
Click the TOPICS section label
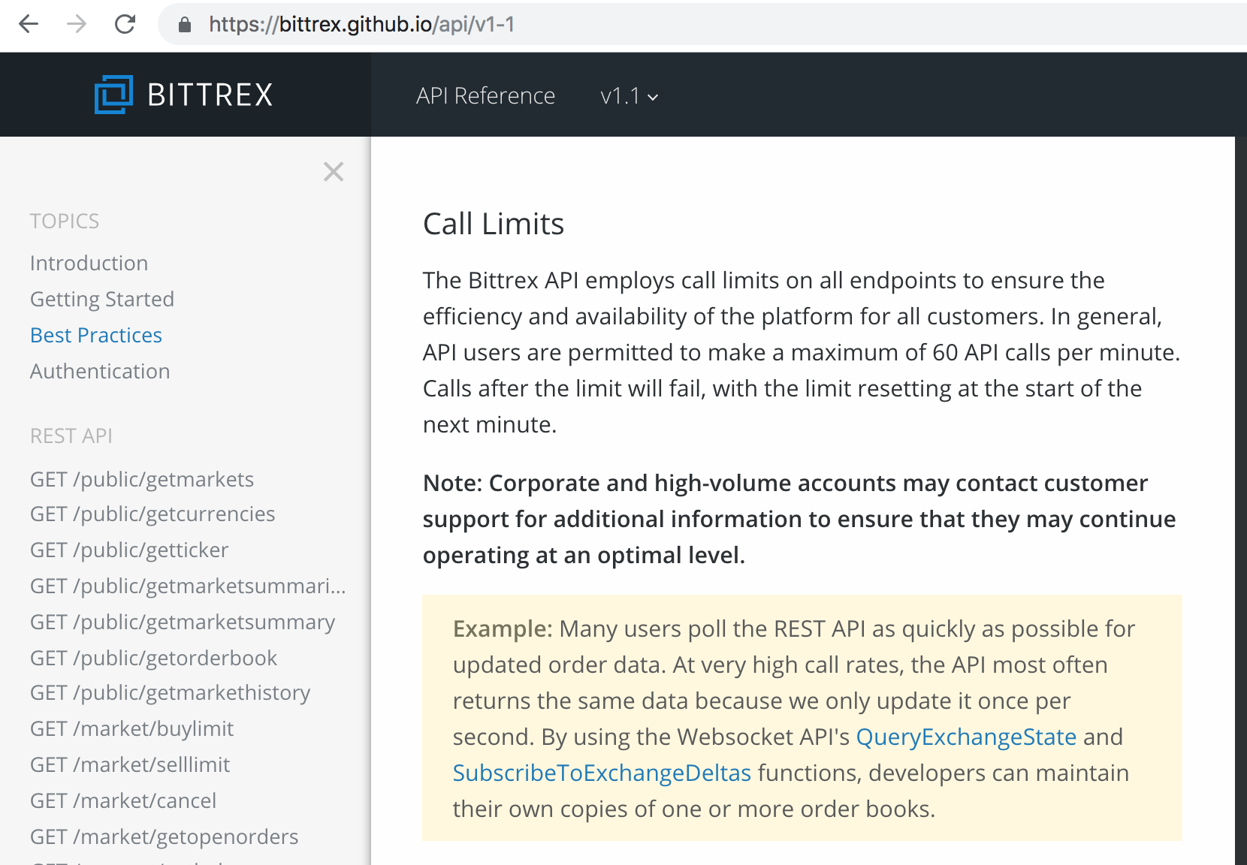65,221
